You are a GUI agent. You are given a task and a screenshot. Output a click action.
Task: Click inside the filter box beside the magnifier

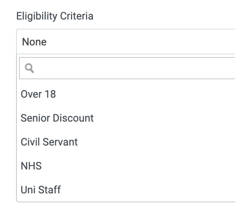[x=127, y=68]
